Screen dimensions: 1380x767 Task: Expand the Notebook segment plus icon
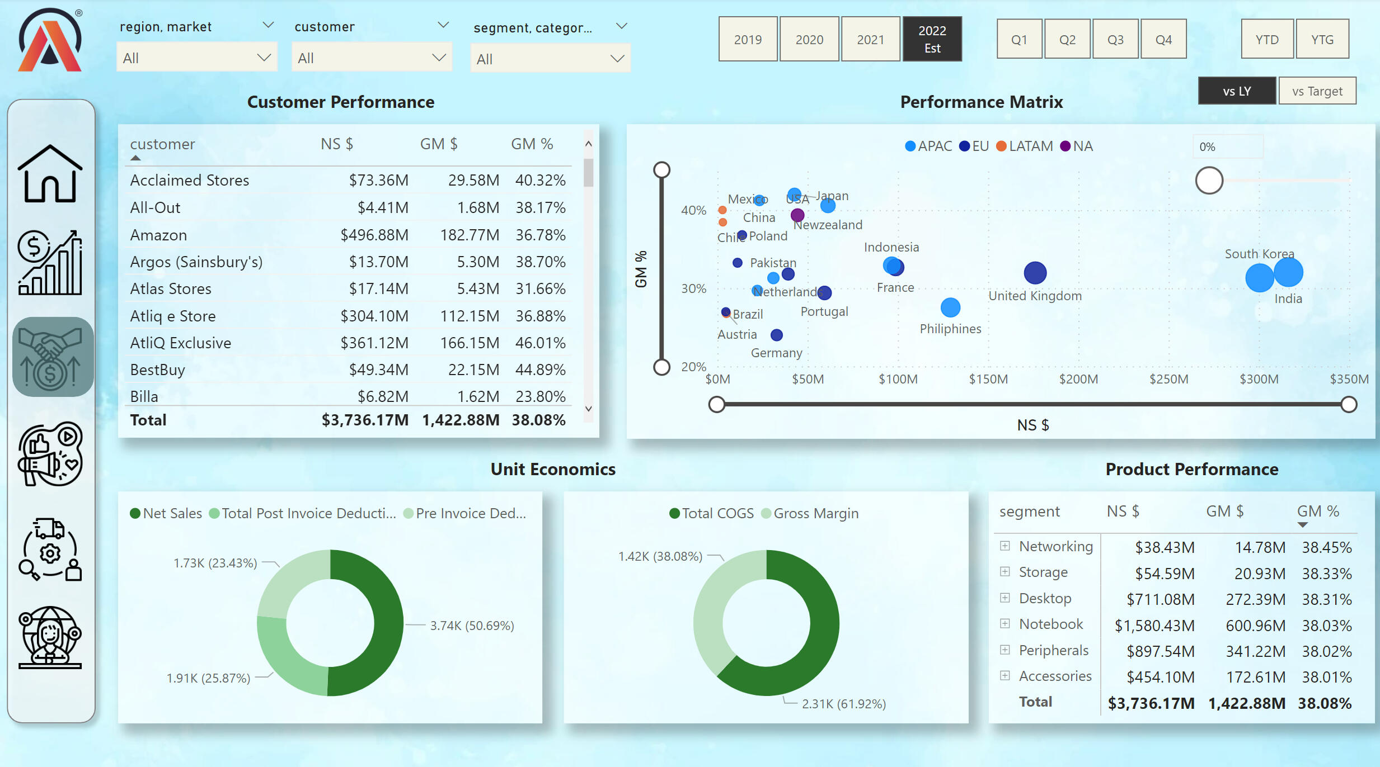pos(1005,623)
